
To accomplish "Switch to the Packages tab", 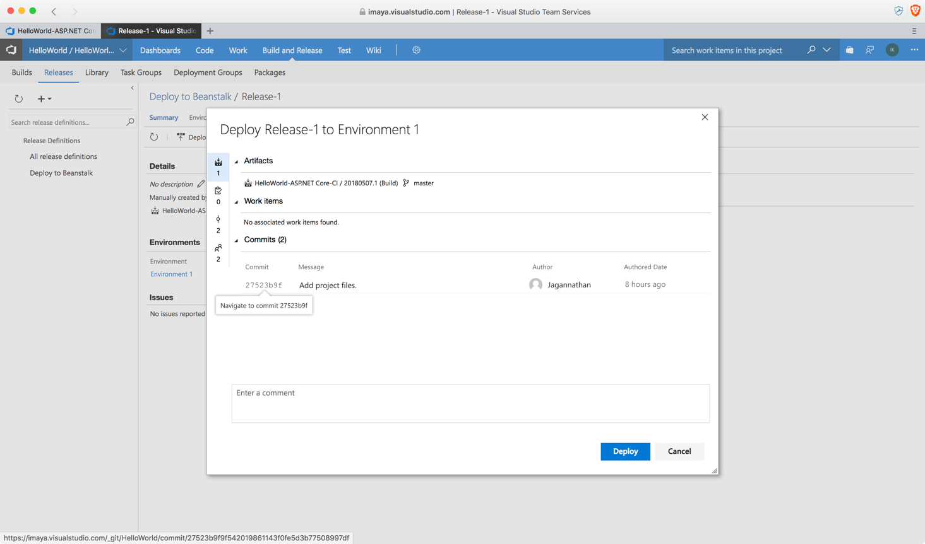I will coord(270,72).
